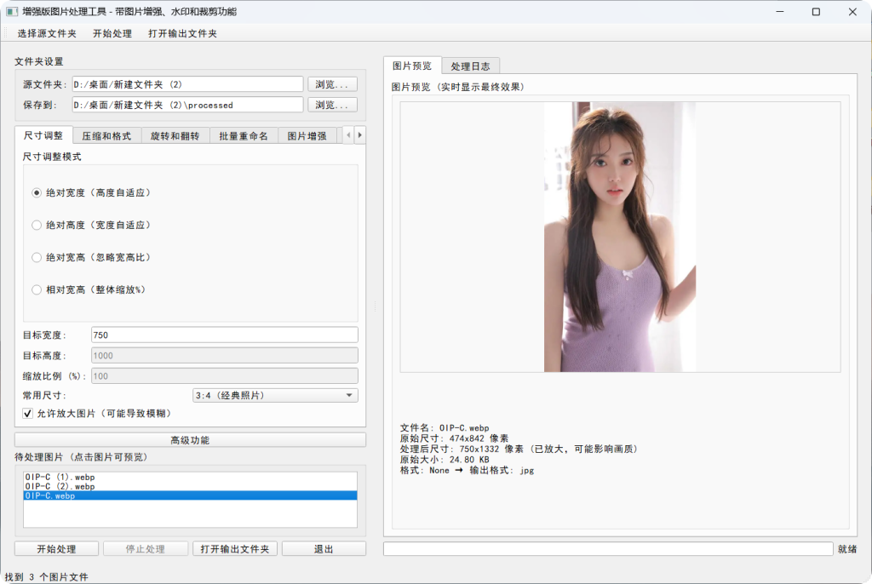Uncheck 允许放大图片（可能导致模糊）
Image resolution: width=872 pixels, height=584 pixels.
coord(29,413)
